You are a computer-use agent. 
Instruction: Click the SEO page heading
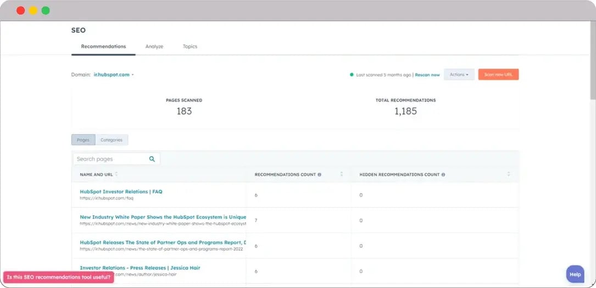click(x=79, y=30)
